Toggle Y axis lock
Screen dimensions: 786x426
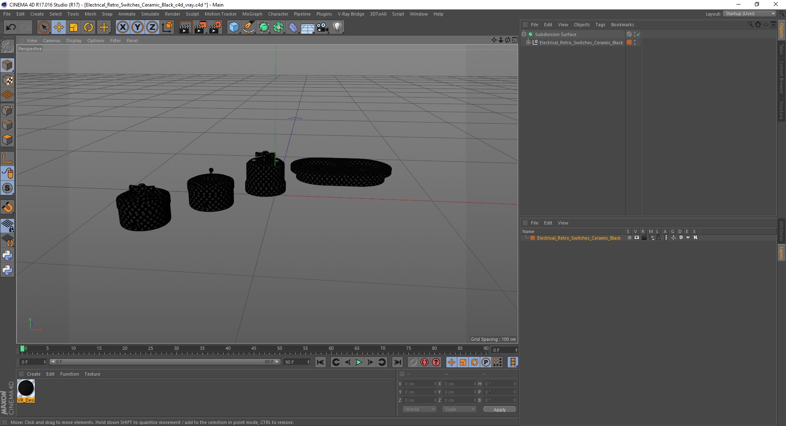coord(138,27)
